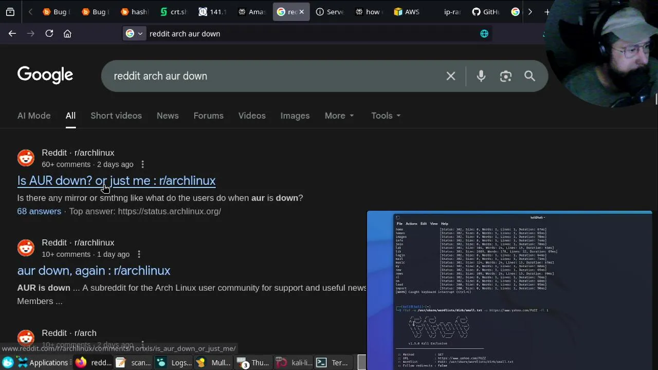Viewport: 658px width, 370px height.
Task: Open the browser workspaces panel icon
Action: point(10,12)
